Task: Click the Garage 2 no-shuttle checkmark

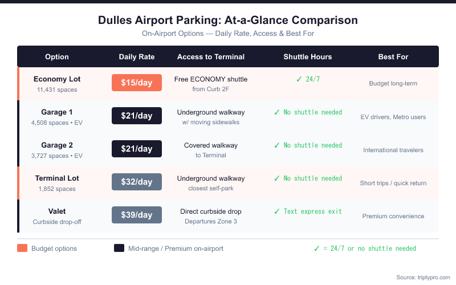Action: click(277, 145)
